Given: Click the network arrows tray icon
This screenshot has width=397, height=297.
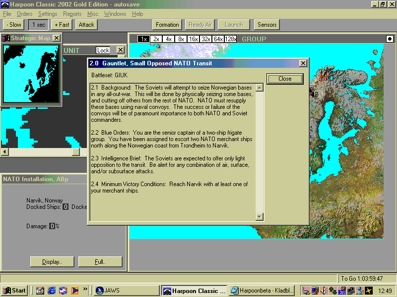Looking at the screenshot, I should coord(332,291).
